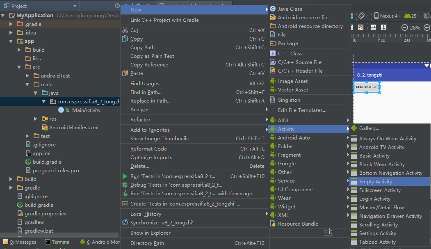
Task: Open Activity Gallery
Action: (390, 128)
